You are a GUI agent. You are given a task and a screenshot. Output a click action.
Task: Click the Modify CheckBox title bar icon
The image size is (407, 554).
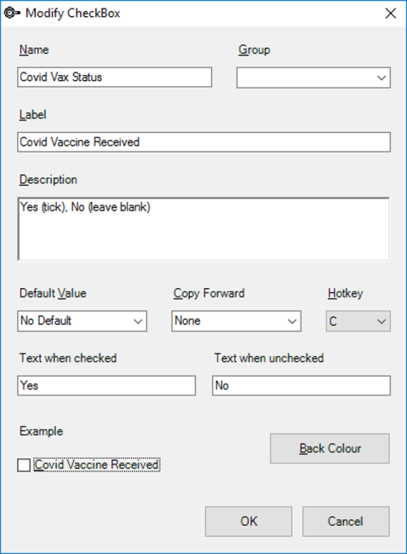(12, 13)
